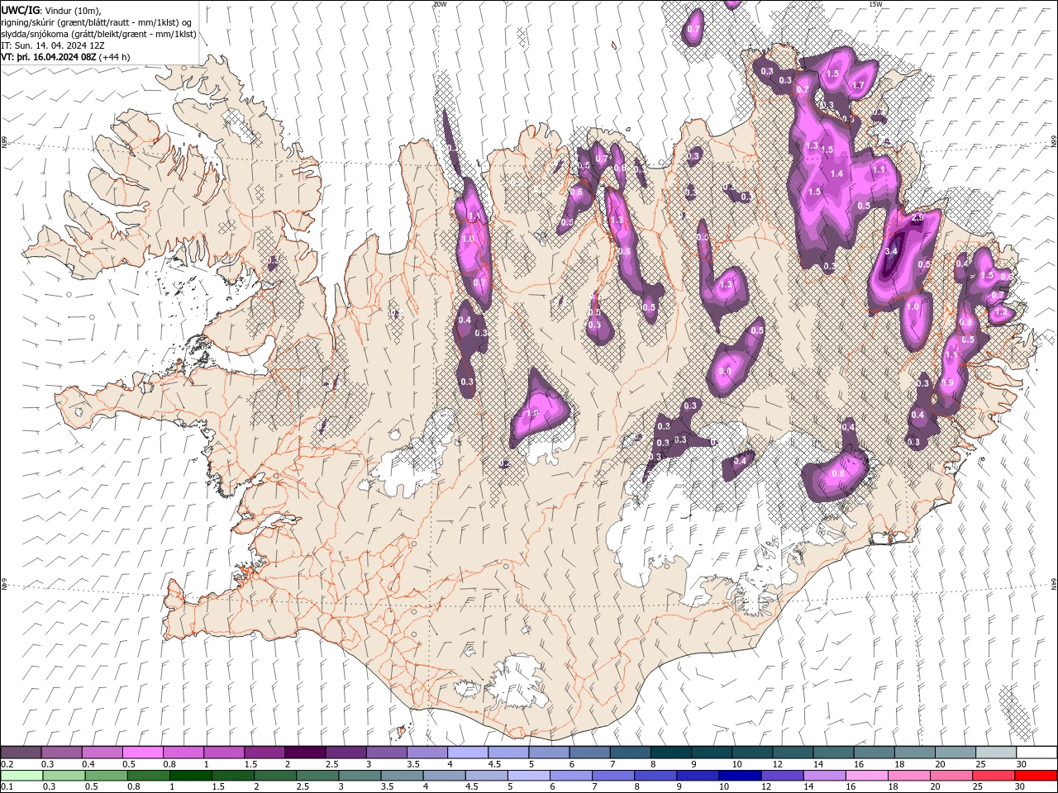
Task: Pick the darkest purple swatch labeled 2 in upper legend
Action: [305, 753]
